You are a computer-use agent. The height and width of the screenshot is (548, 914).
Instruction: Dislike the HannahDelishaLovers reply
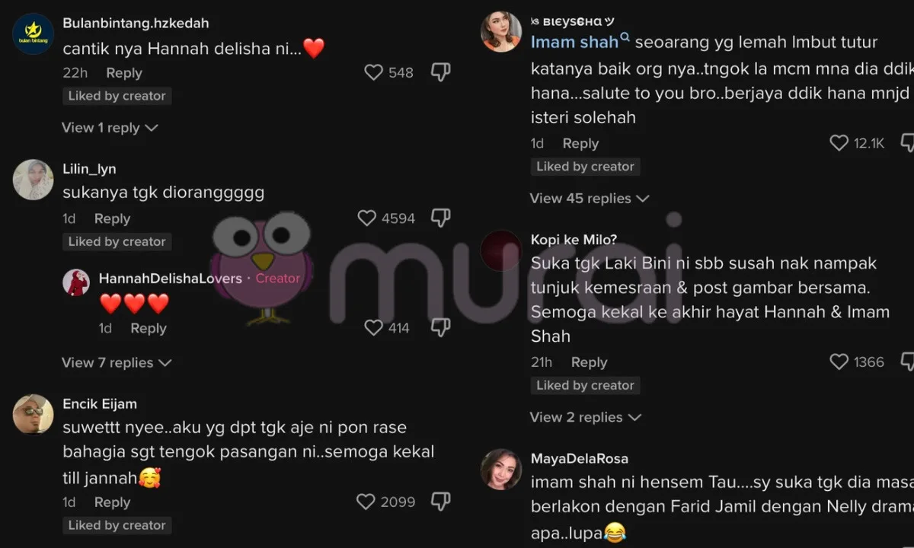tap(441, 328)
